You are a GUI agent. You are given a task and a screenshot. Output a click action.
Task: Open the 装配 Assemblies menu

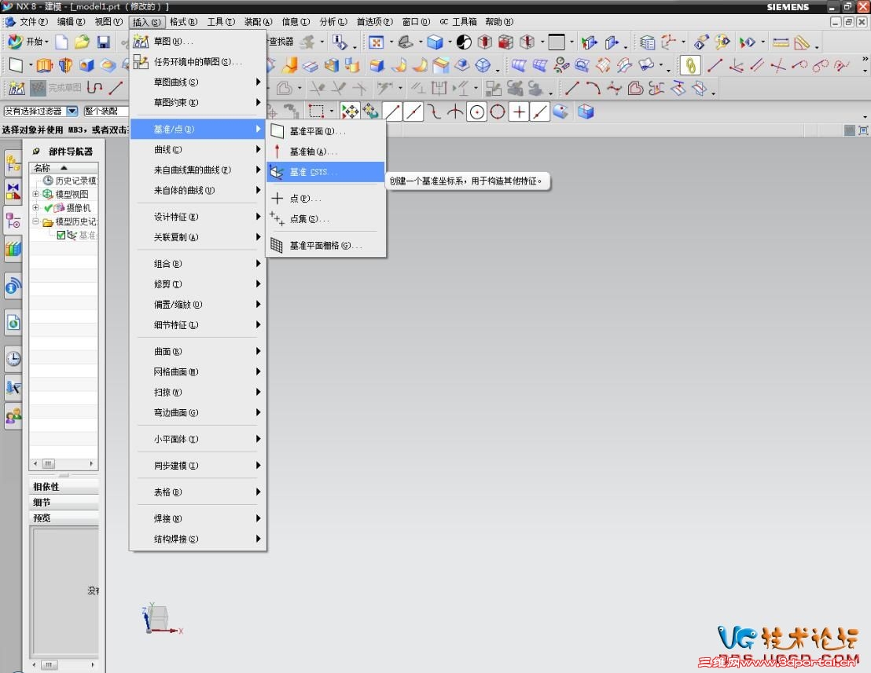tap(259, 22)
